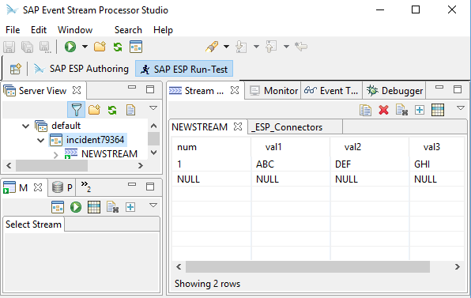The width and height of the screenshot is (471, 298).
Task: Click the plus icon in the Manual Input toolbar
Action: tap(130, 207)
